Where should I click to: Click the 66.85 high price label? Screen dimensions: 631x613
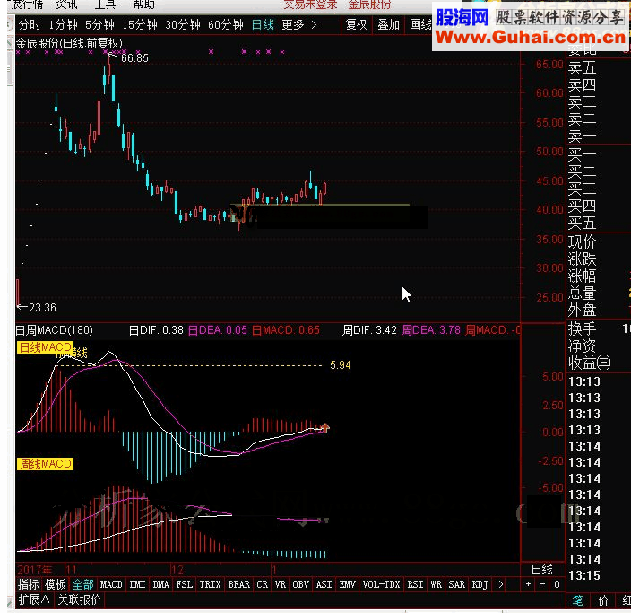click(134, 58)
